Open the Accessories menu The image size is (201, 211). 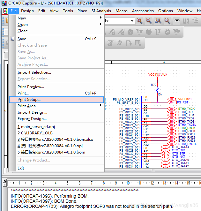[x=143, y=11]
